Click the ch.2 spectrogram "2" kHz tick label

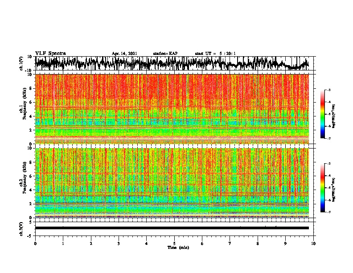click(x=31, y=204)
